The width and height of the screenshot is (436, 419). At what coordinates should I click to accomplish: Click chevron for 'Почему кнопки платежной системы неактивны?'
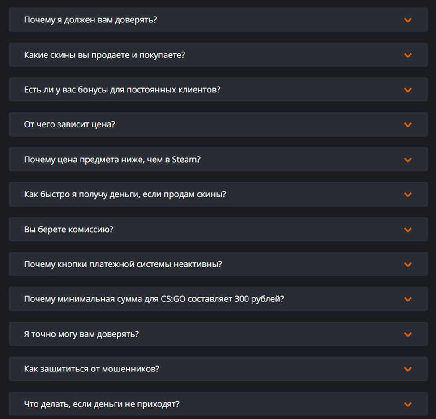pos(407,265)
